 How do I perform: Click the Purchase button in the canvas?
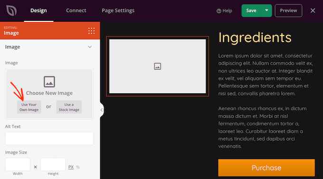coord(266,168)
